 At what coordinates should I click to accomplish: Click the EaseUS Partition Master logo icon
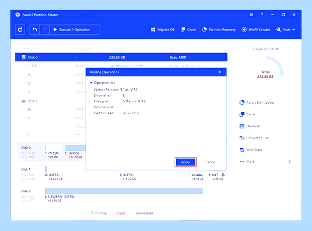coord(18,15)
